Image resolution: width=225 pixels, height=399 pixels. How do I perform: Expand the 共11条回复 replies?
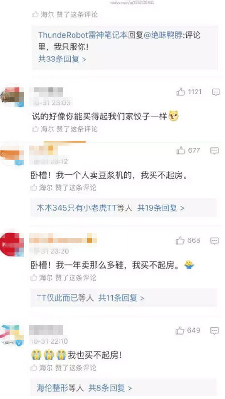(121, 298)
